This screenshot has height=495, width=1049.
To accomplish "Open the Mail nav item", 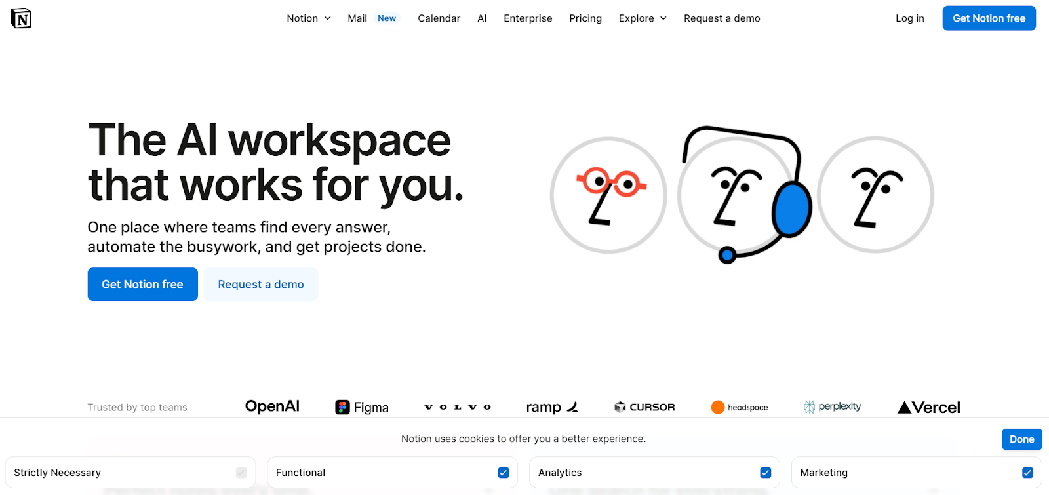I will [x=357, y=18].
